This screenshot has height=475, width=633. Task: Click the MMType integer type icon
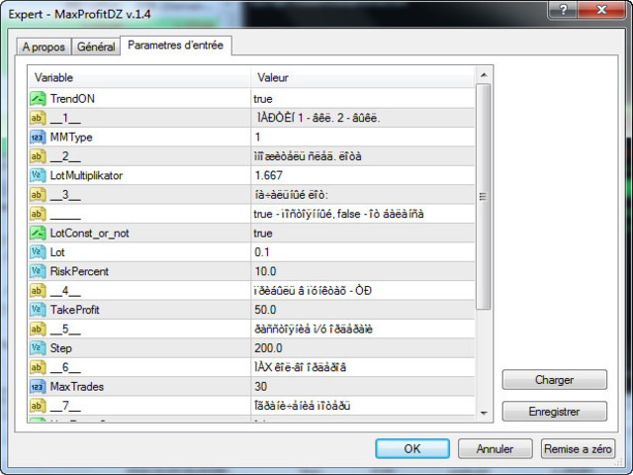pyautogui.click(x=38, y=138)
